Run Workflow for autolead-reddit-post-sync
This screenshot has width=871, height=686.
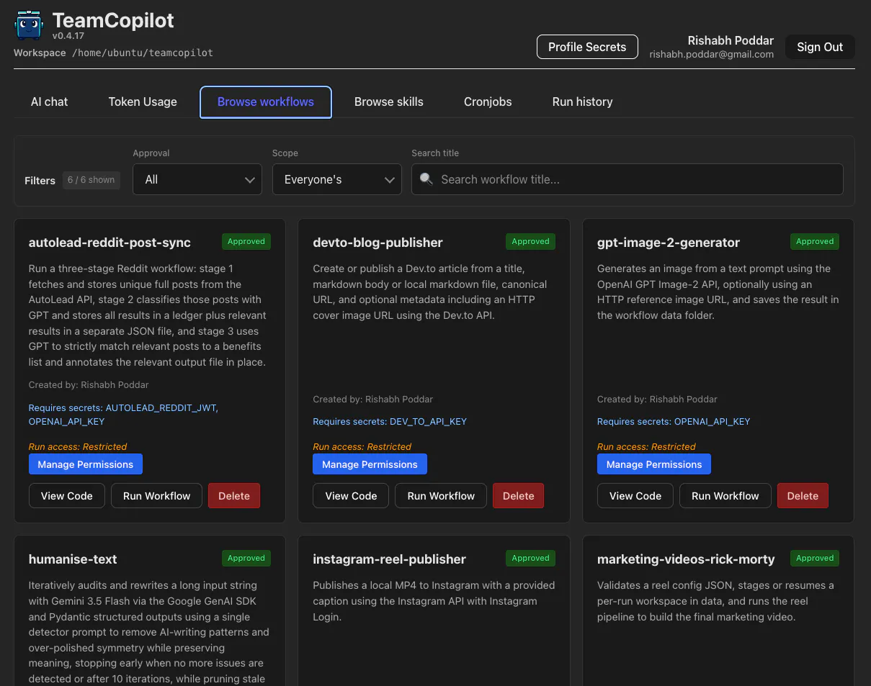[x=156, y=496]
